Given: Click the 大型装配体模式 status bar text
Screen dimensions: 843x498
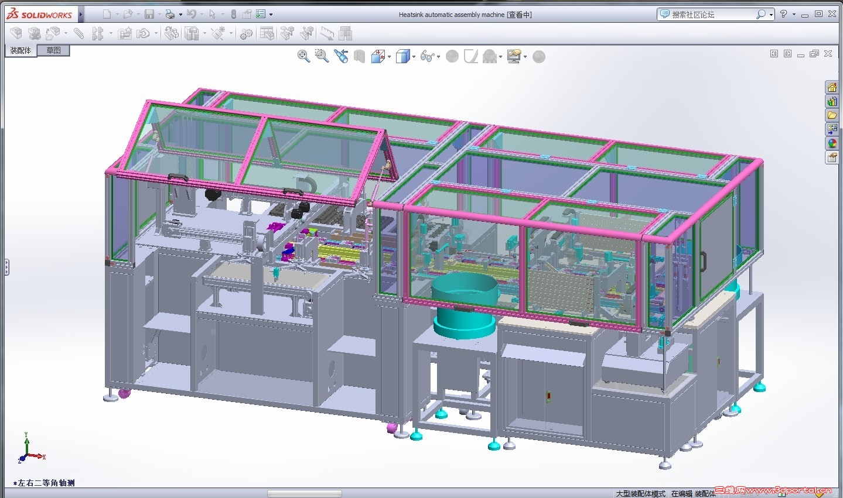Looking at the screenshot, I should 640,494.
